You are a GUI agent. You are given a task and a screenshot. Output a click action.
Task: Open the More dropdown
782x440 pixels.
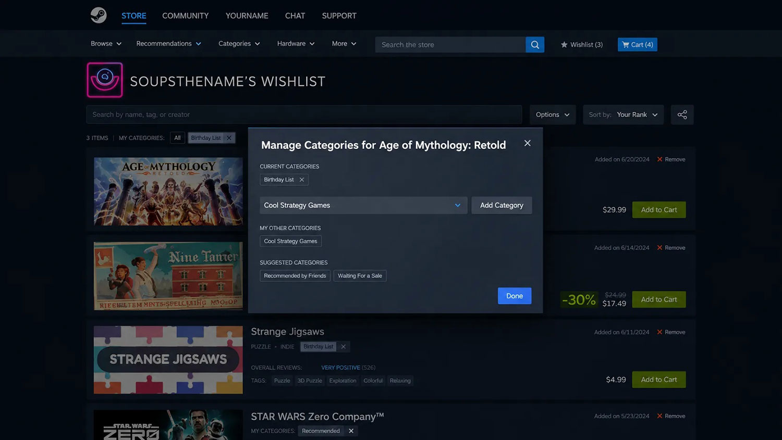(x=344, y=44)
